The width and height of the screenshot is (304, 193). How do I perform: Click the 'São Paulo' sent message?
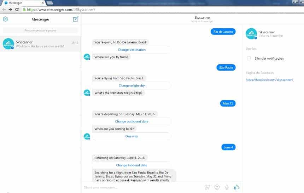click(x=226, y=67)
